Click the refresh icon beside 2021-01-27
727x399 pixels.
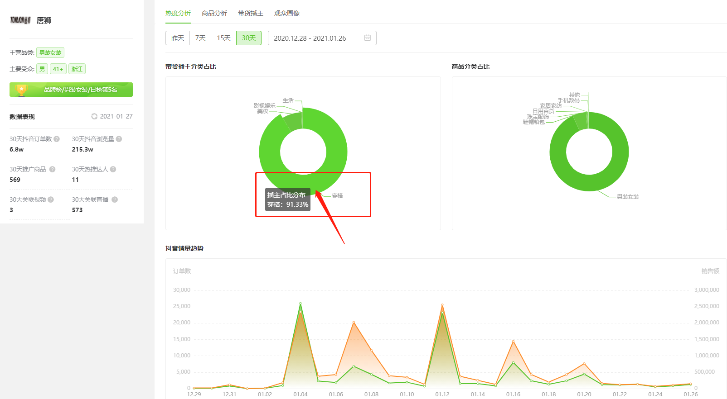(94, 116)
